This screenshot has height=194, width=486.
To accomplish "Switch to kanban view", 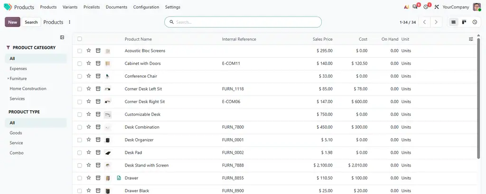I will (464, 22).
